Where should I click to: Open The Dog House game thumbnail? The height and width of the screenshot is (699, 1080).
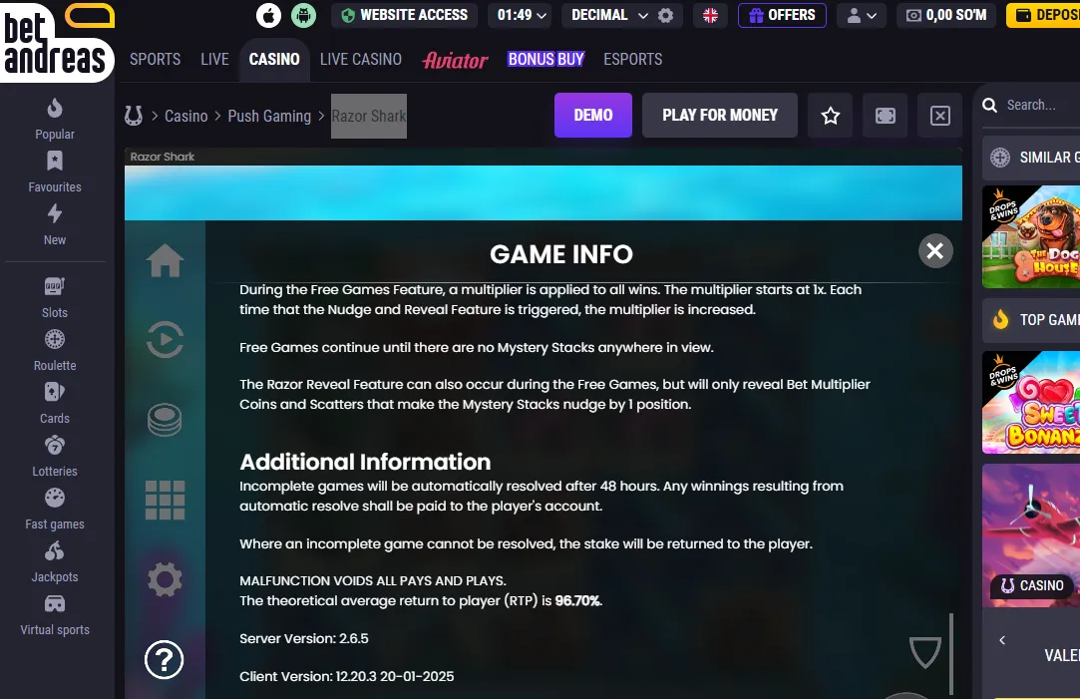[x=1031, y=237]
